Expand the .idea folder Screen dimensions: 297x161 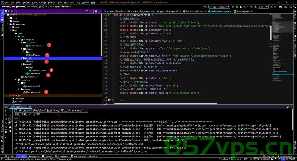[8, 18]
